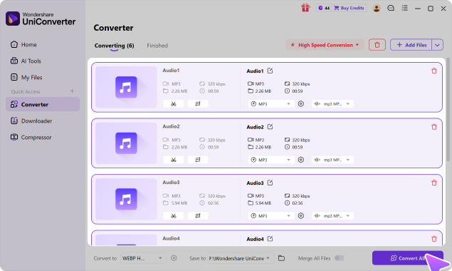
Task: Open AI Tools in sidebar
Action: [x=43, y=61]
